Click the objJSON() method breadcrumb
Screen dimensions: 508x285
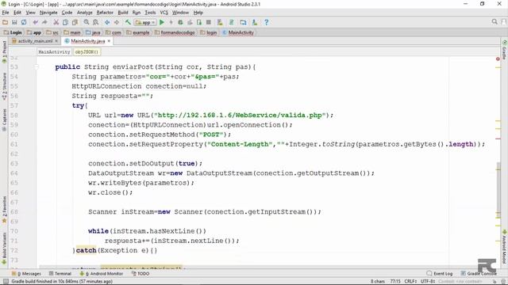(87, 51)
